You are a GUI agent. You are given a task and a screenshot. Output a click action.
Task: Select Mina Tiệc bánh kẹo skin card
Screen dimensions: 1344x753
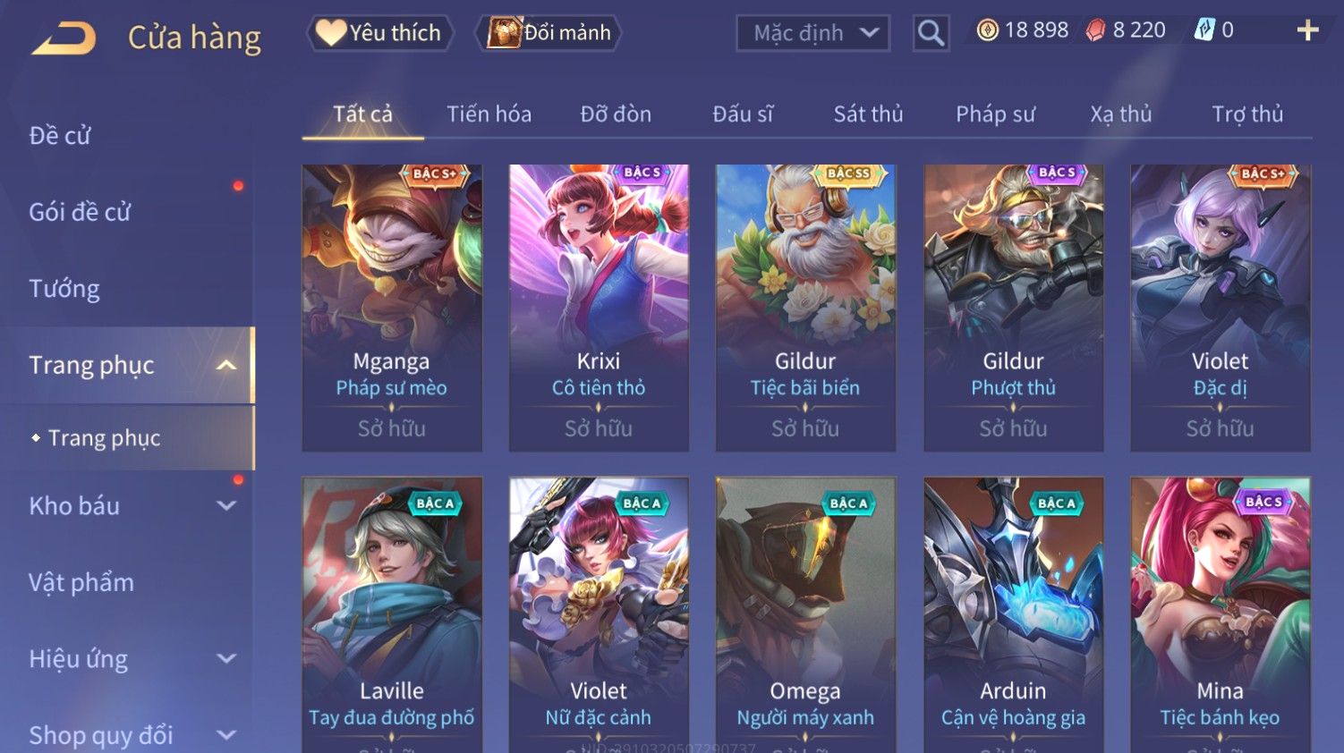[x=1221, y=614]
